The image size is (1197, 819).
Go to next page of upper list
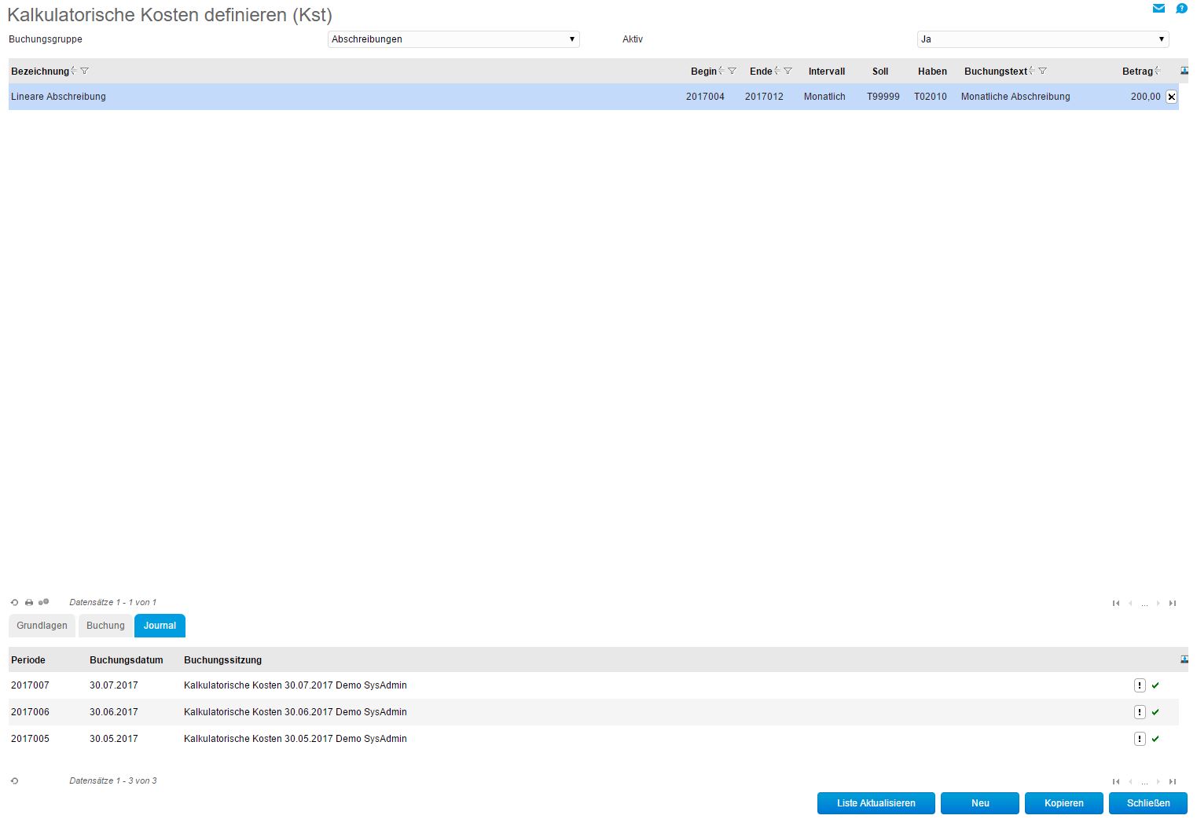tap(1158, 604)
